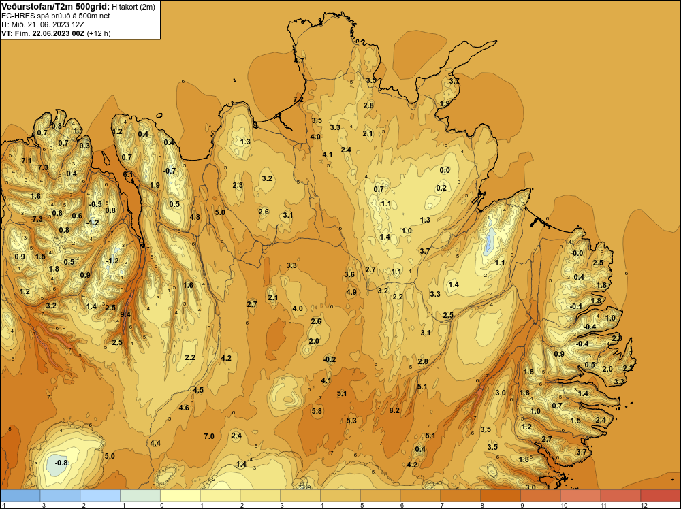Click the 'Hitakort (2m)' label in header
This screenshot has width=681, height=509.
point(133,7)
